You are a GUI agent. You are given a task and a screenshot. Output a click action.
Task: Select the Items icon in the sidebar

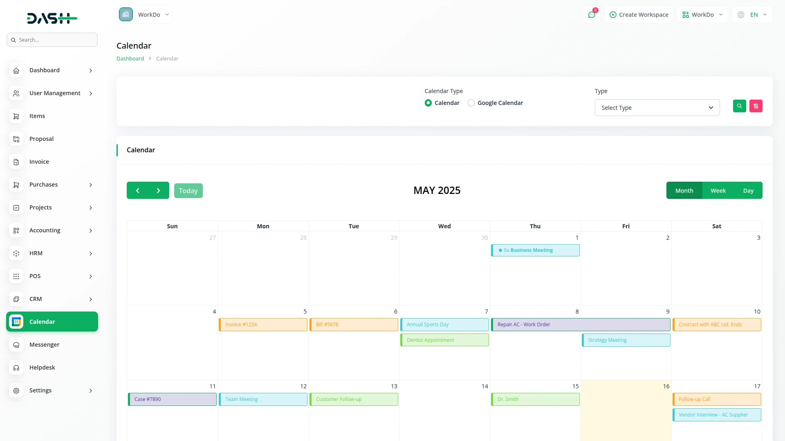(16, 116)
